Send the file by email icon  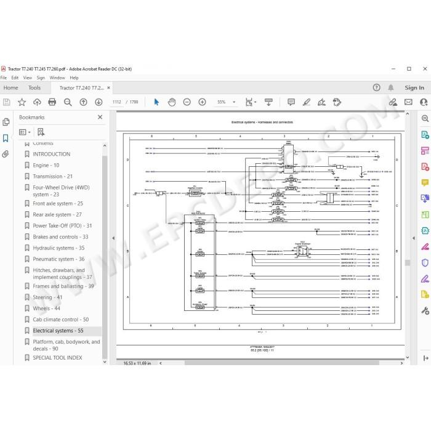click(x=408, y=102)
